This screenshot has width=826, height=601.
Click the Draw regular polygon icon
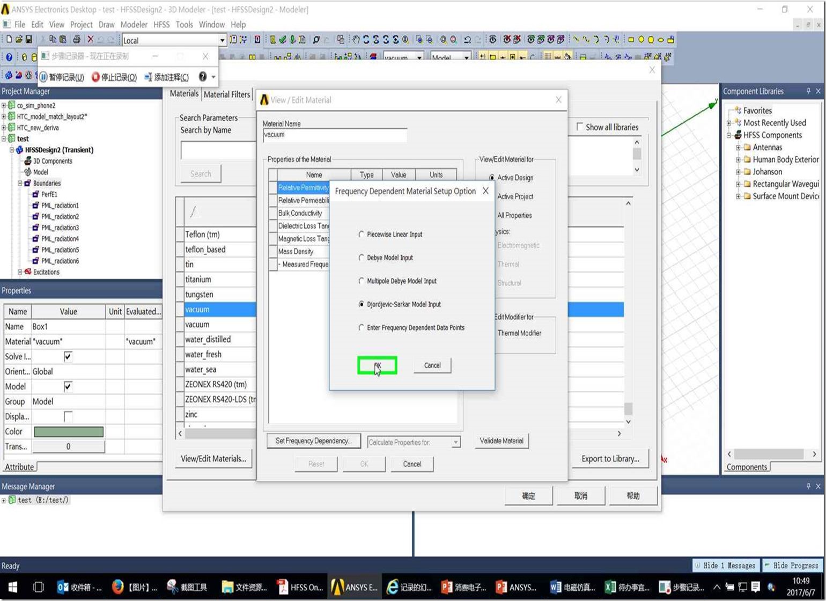[x=651, y=40]
